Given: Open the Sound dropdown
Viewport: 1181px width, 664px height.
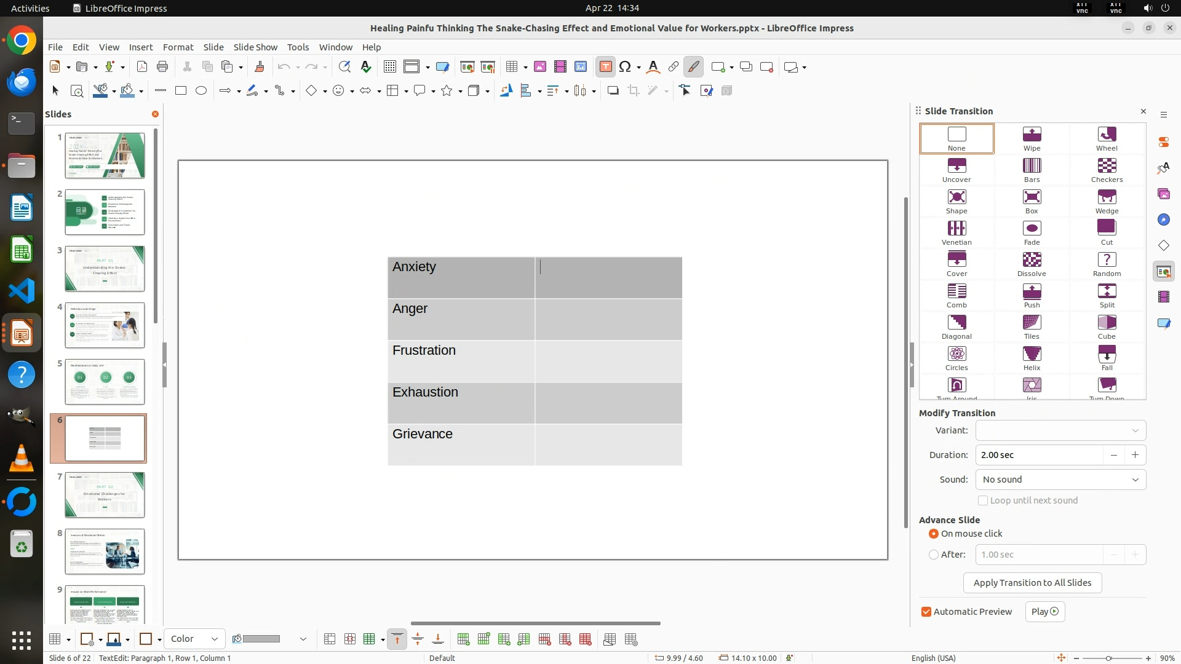Looking at the screenshot, I should (1060, 480).
